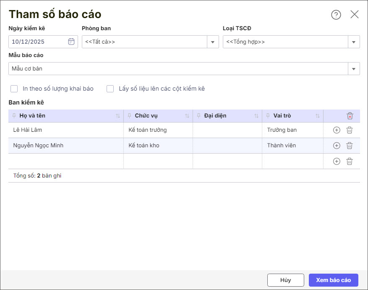Expand the Phòng ban dropdown
The image size is (368, 290).
click(213, 42)
